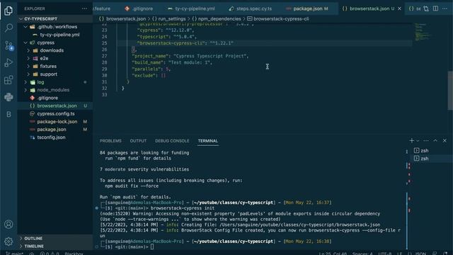Open the Search view in activity bar
This screenshot has height=255, width=453.
pyautogui.click(x=8, y=28)
